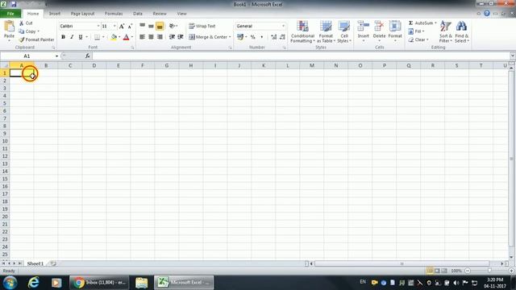
Task: Switch to the Insert tab
Action: (55, 14)
